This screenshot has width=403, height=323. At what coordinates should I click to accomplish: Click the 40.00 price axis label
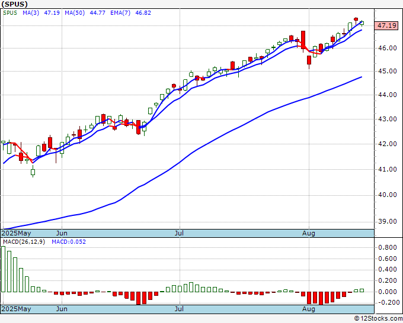pos(388,195)
